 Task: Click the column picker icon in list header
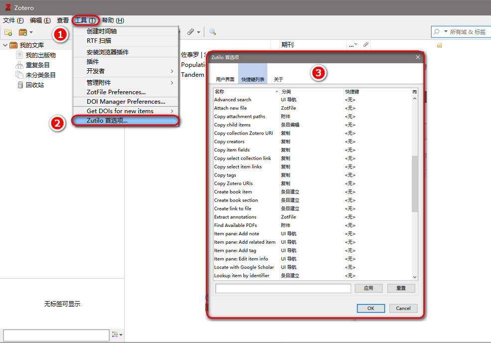[x=415, y=92]
